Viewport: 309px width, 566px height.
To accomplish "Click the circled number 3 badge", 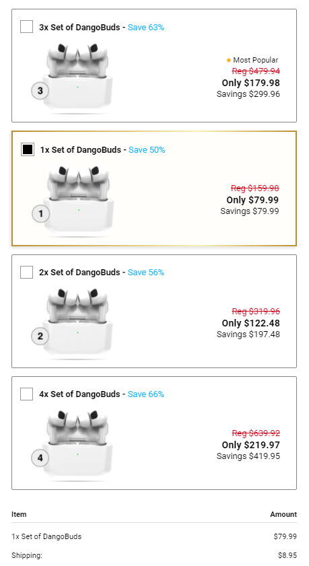I will pyautogui.click(x=40, y=91).
